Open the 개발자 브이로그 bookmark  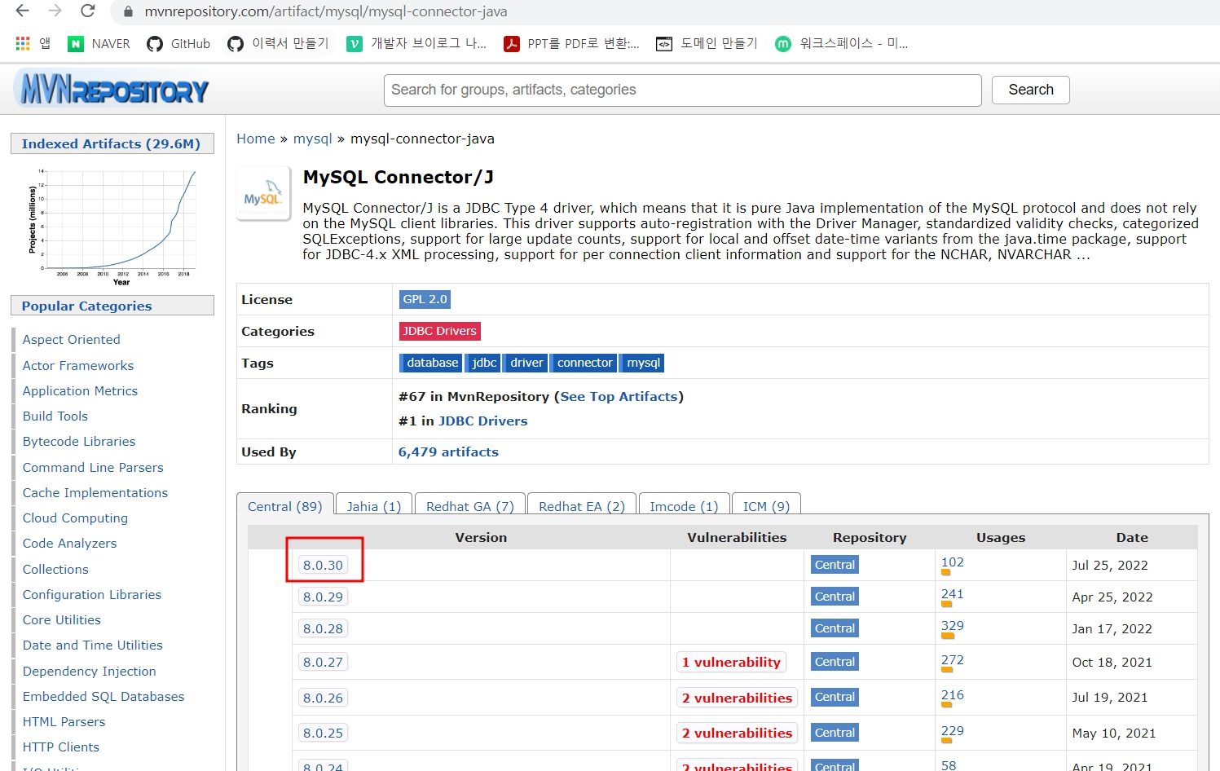click(416, 43)
